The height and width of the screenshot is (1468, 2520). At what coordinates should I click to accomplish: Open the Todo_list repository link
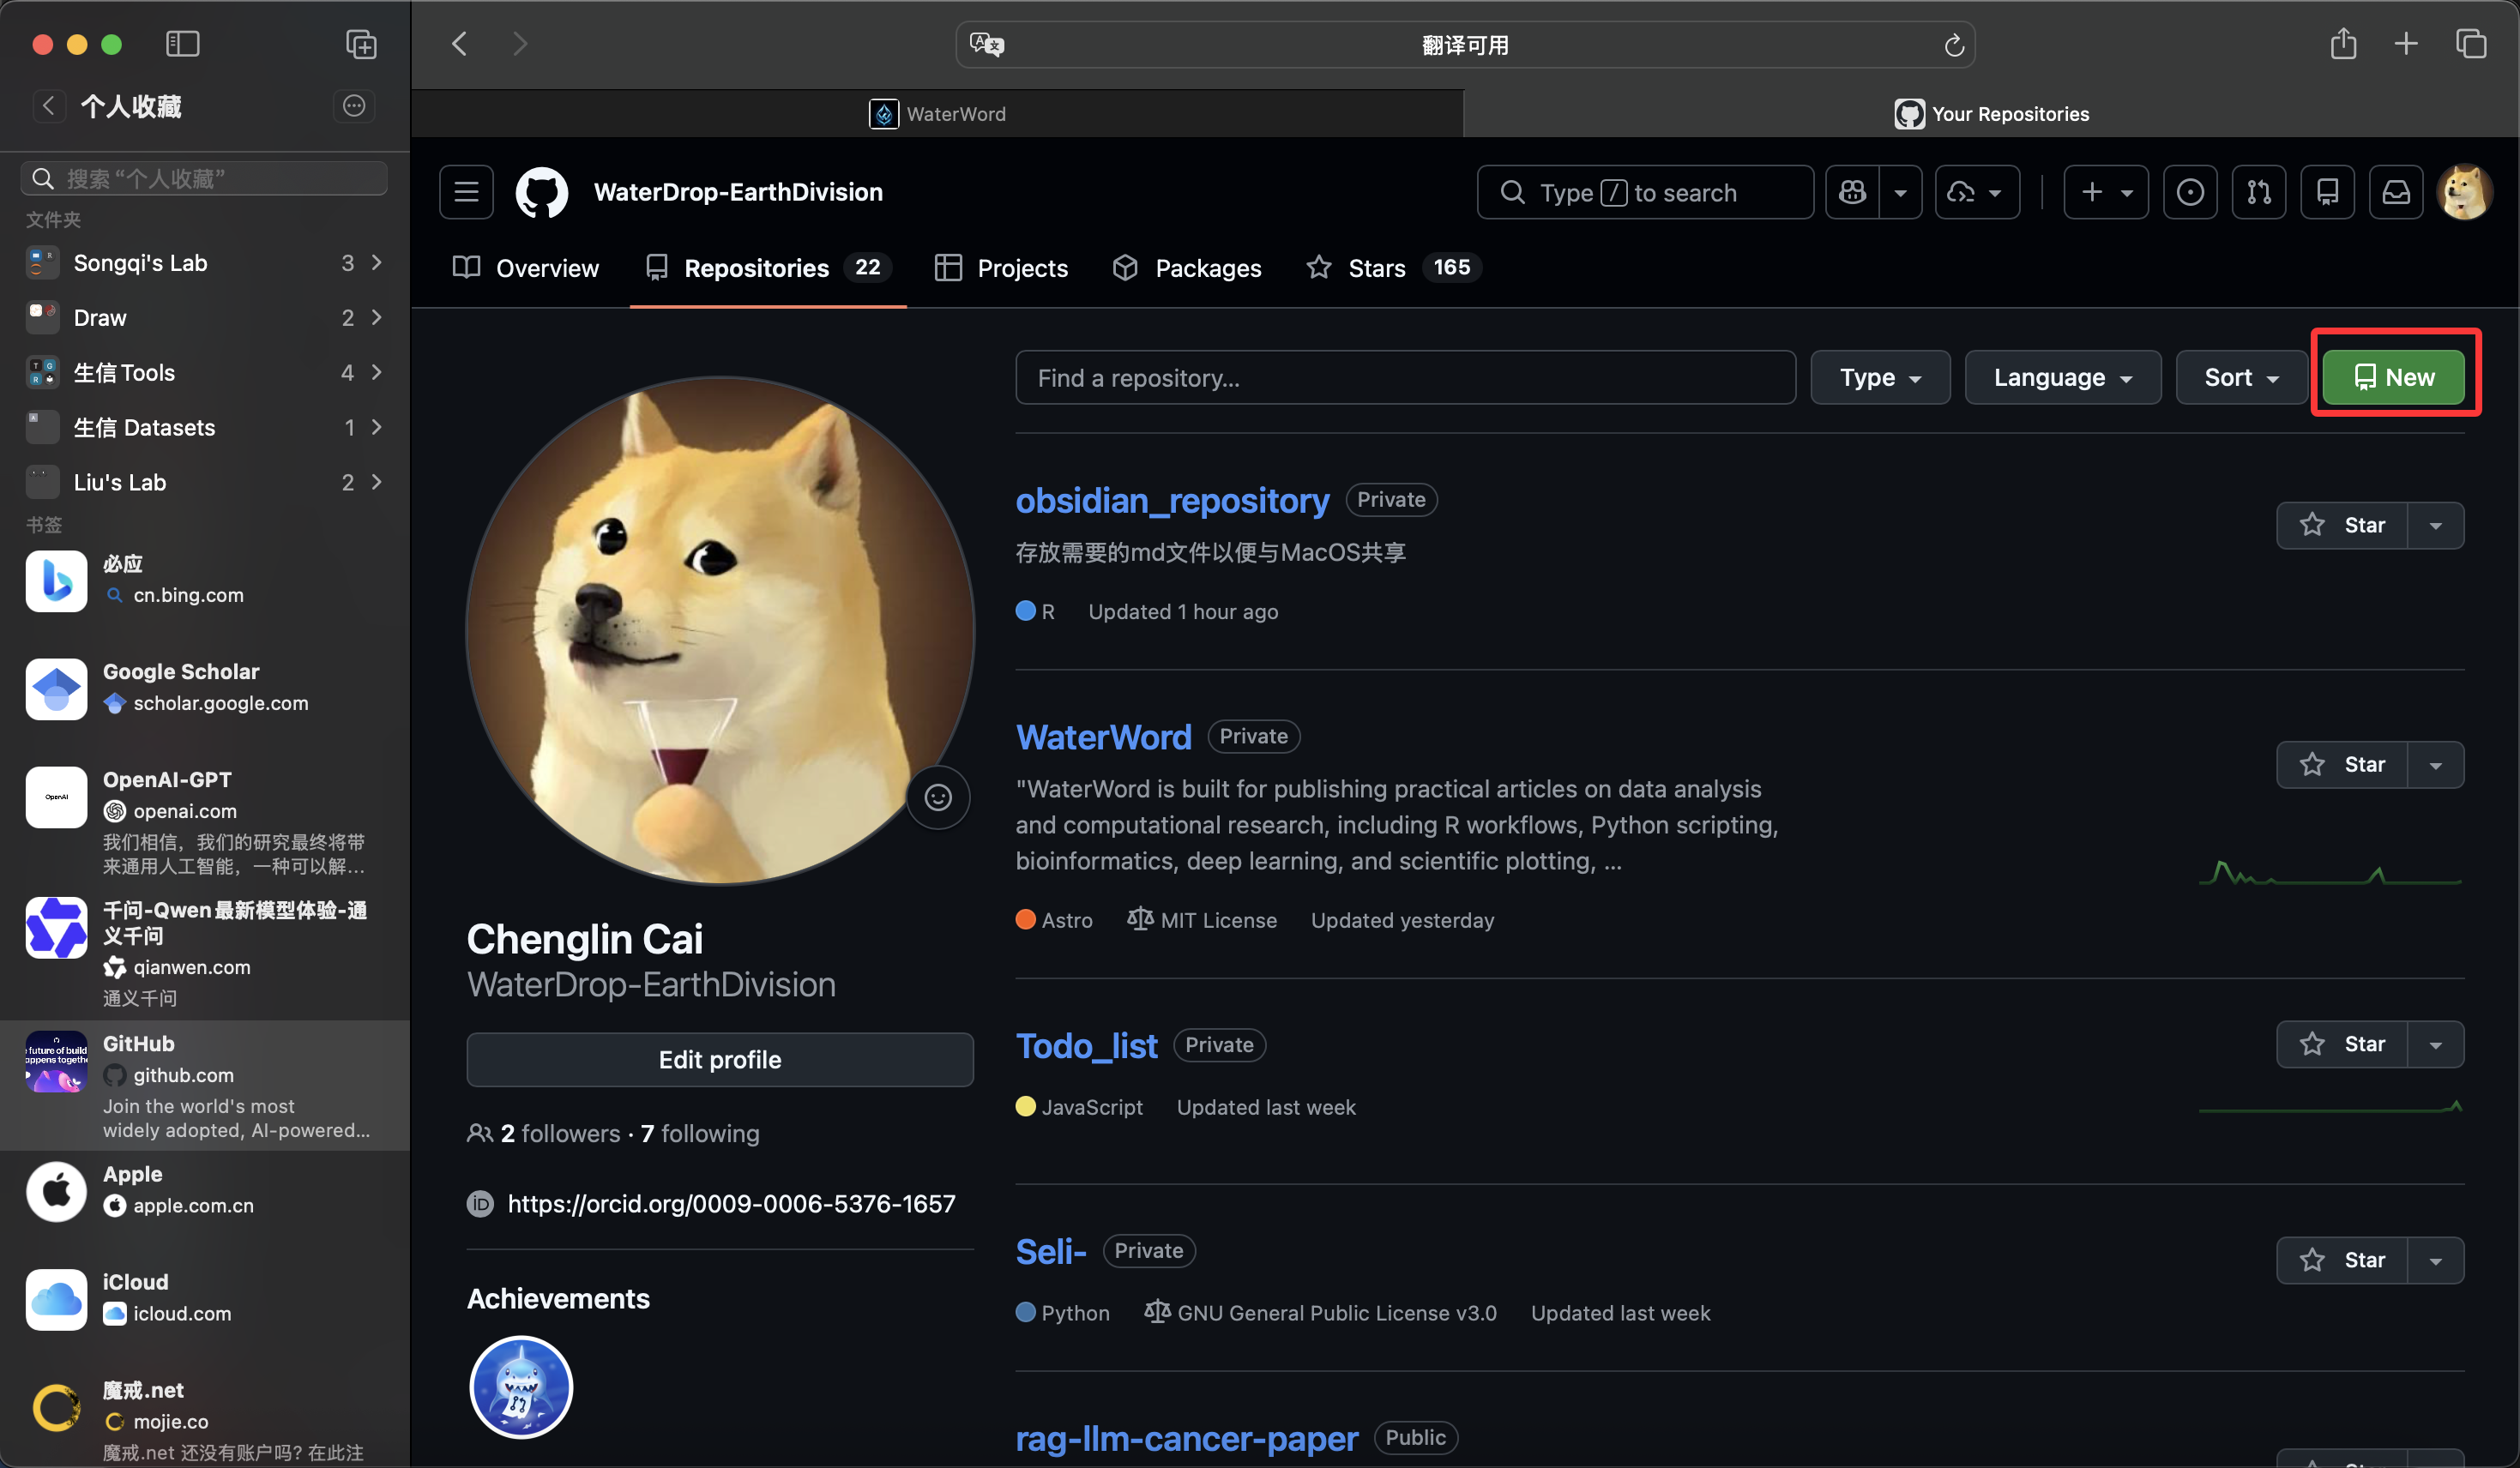point(1087,1046)
